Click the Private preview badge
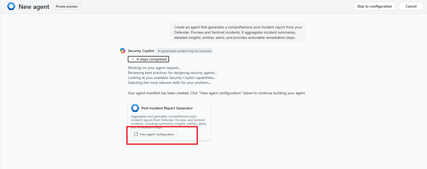Screen dimensions: 427x169 tap(67, 7)
